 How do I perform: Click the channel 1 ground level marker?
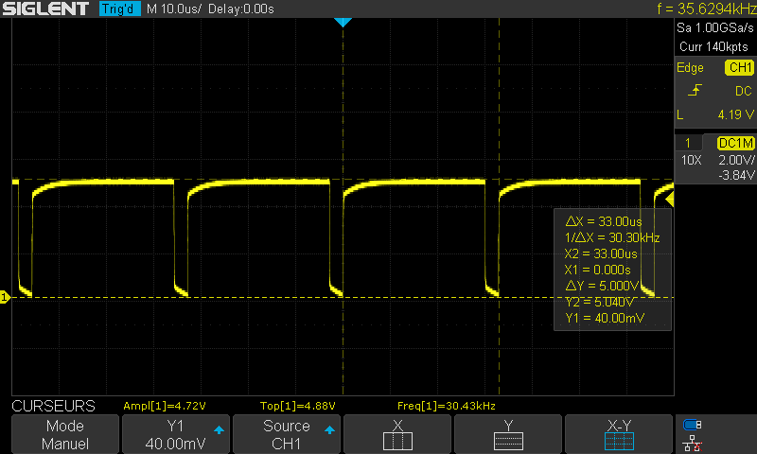pos(5,298)
